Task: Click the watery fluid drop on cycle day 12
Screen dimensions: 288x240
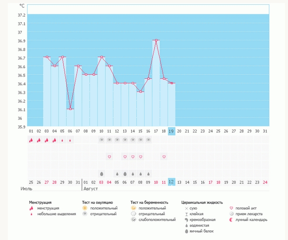Action: [117, 173]
